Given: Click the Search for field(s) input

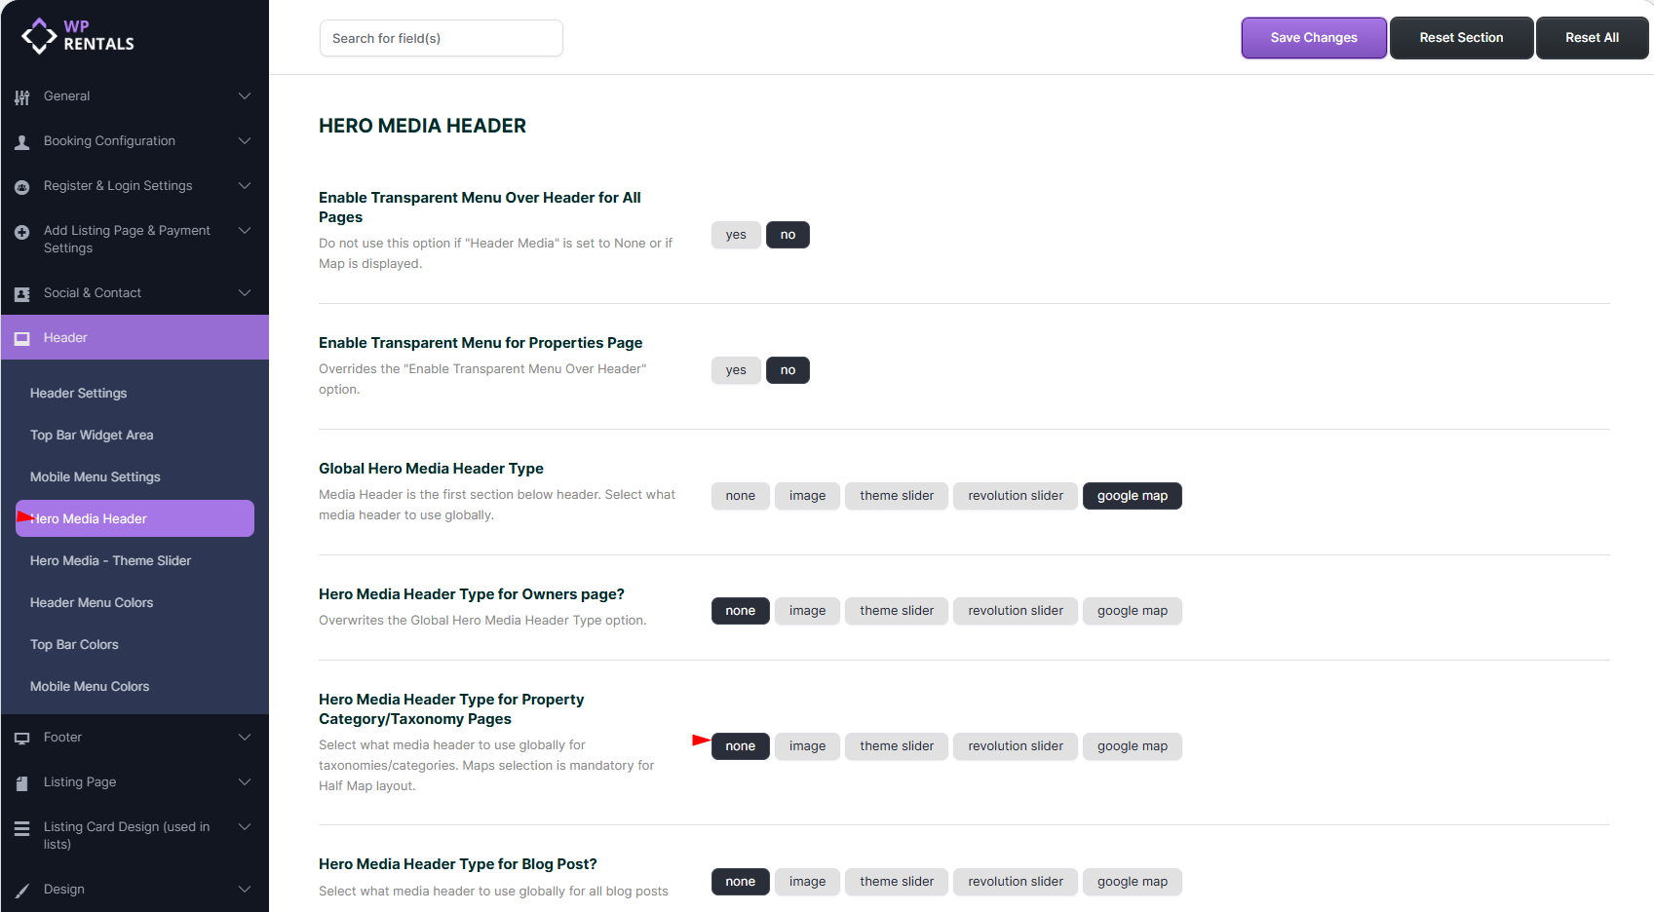Looking at the screenshot, I should tap(441, 39).
